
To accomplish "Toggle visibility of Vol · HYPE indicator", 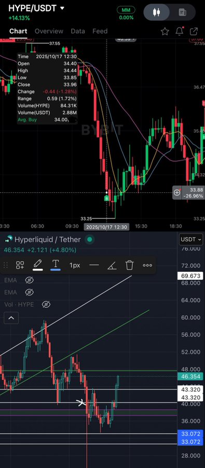I will 46,304.
